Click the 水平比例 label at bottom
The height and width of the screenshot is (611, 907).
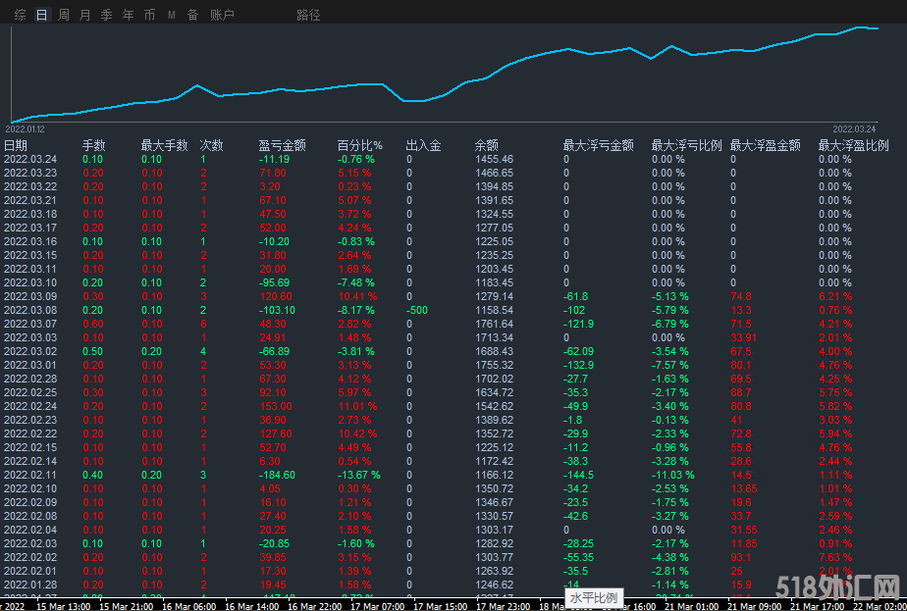593,597
